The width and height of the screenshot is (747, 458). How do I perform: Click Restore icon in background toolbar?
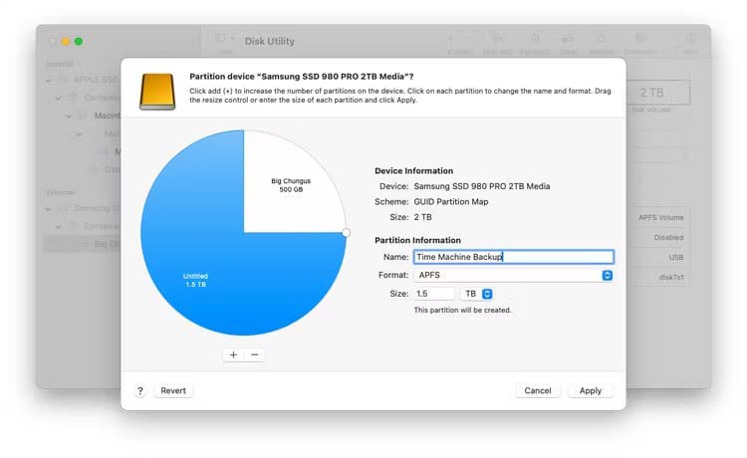tap(602, 38)
